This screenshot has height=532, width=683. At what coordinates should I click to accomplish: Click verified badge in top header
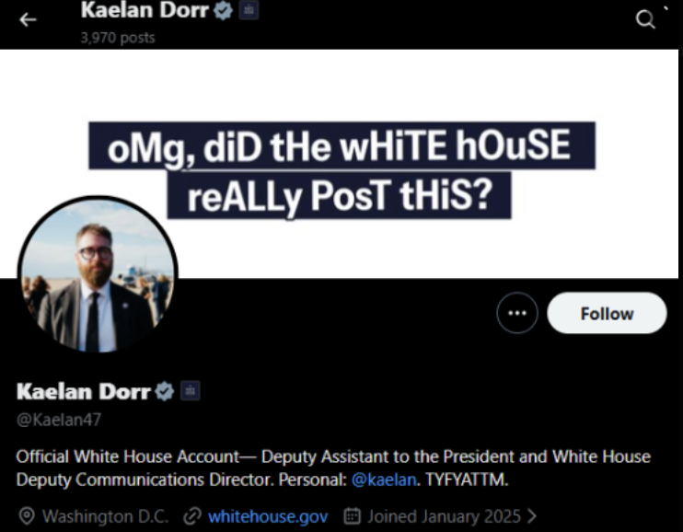tap(224, 10)
